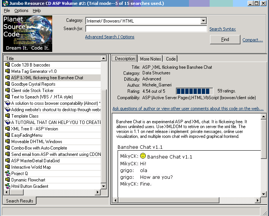Image resolution: width=269 pixels, height=216 pixels.
Task: Click the article icon beside cross browser compatability
Action: (x=8, y=103)
